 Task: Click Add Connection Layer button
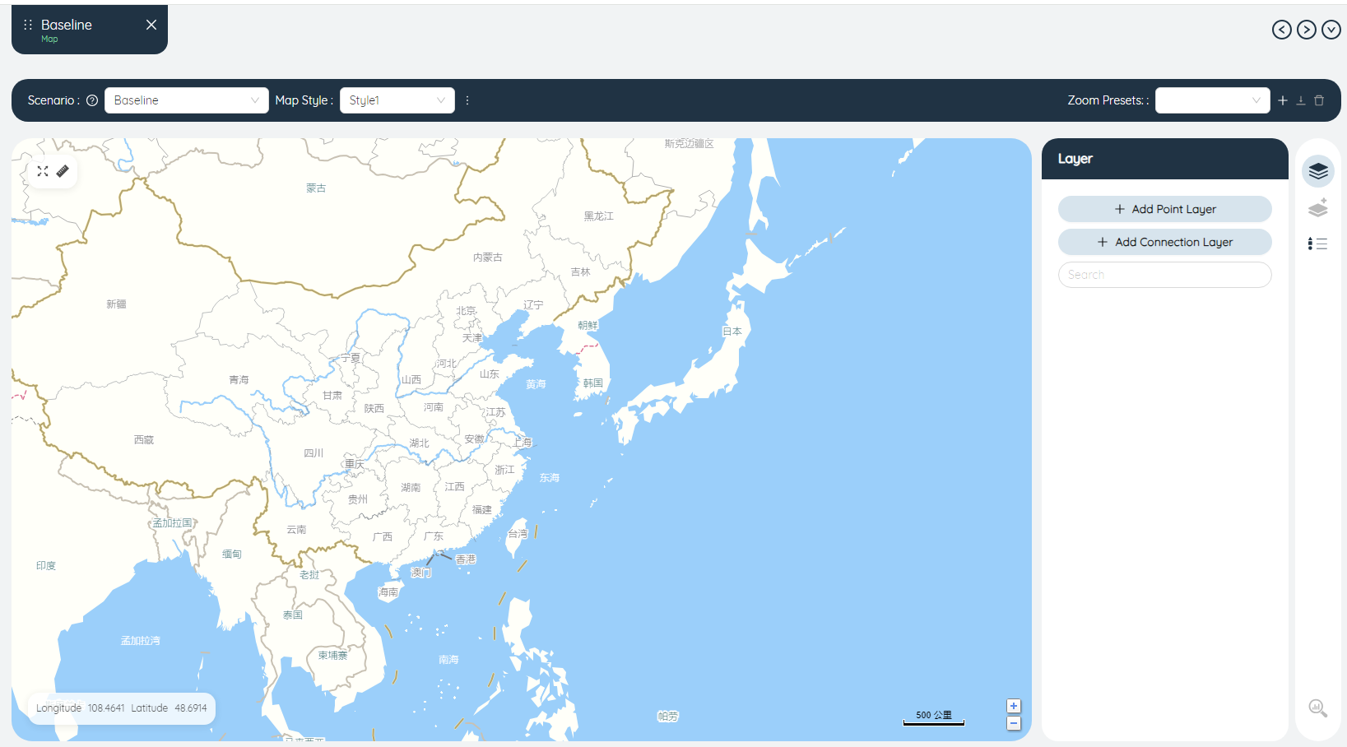[1165, 242]
